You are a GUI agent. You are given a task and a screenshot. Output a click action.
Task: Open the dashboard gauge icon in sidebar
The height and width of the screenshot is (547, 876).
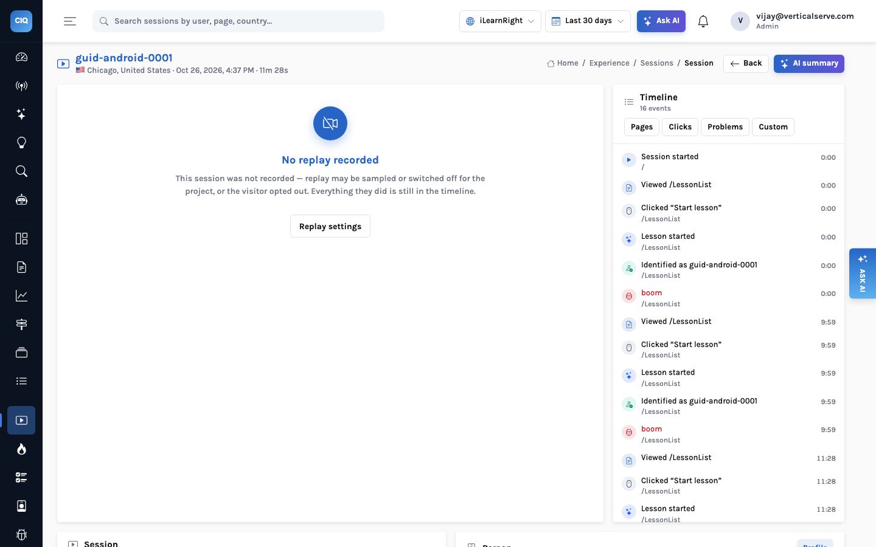21,57
